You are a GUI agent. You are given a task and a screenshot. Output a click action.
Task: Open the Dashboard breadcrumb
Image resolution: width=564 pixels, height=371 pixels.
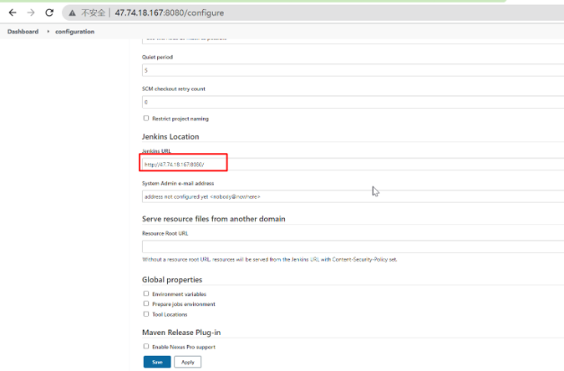click(x=23, y=32)
